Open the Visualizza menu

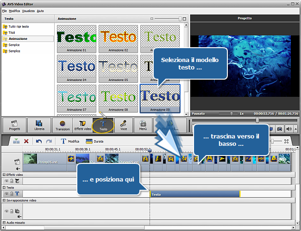29,10
